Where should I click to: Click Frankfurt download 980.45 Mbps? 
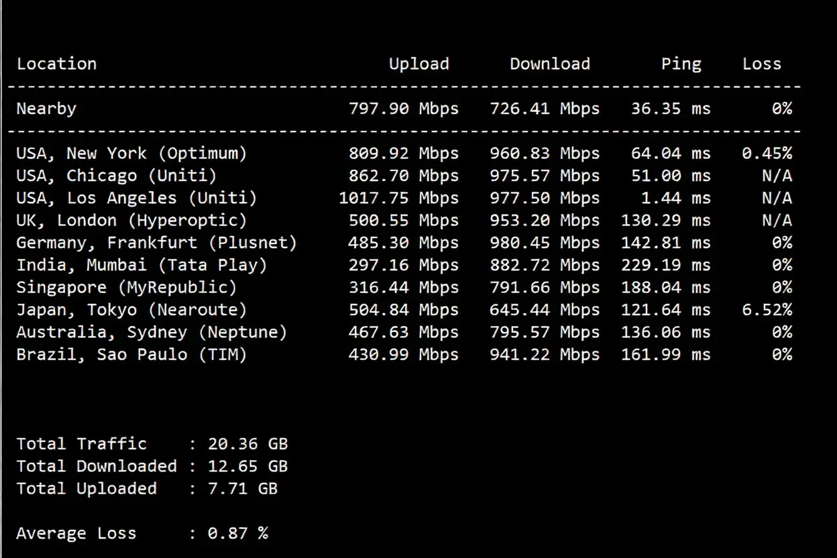pyautogui.click(x=545, y=243)
